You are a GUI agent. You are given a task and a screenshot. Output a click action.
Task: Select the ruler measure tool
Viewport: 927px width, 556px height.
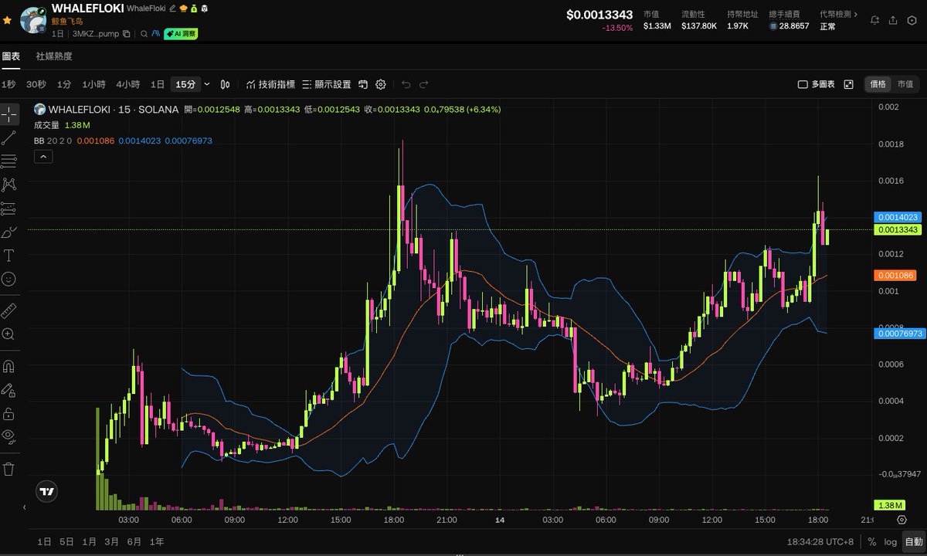[9, 310]
